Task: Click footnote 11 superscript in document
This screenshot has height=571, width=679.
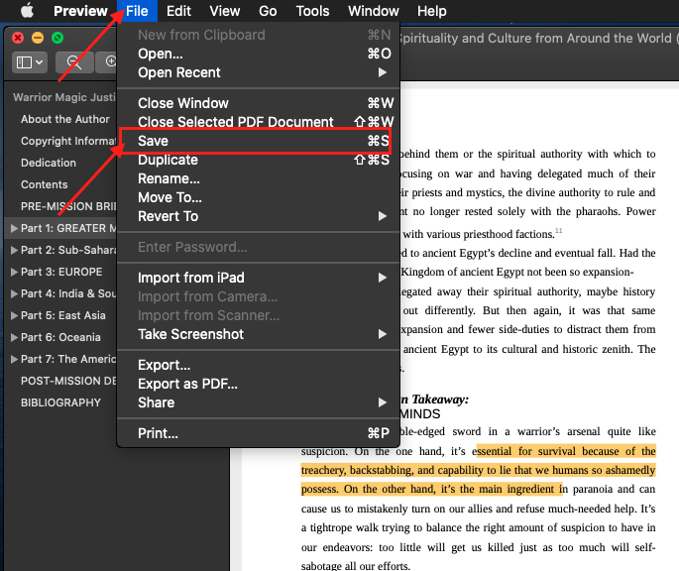Action: [x=559, y=231]
